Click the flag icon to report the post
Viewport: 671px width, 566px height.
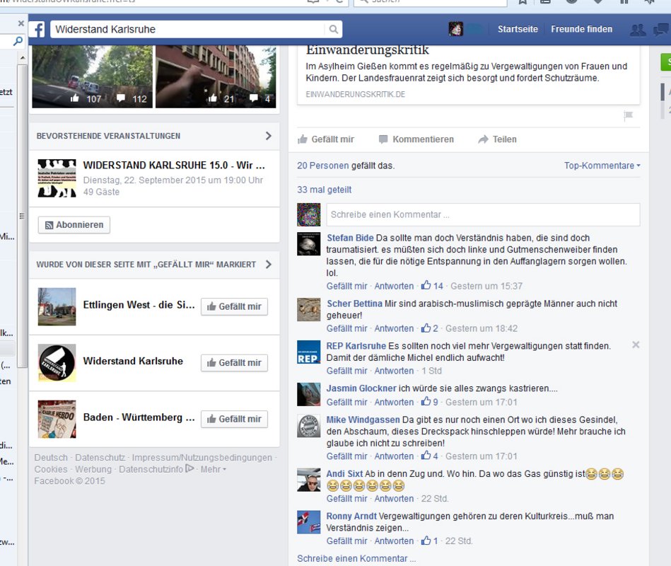point(628,115)
